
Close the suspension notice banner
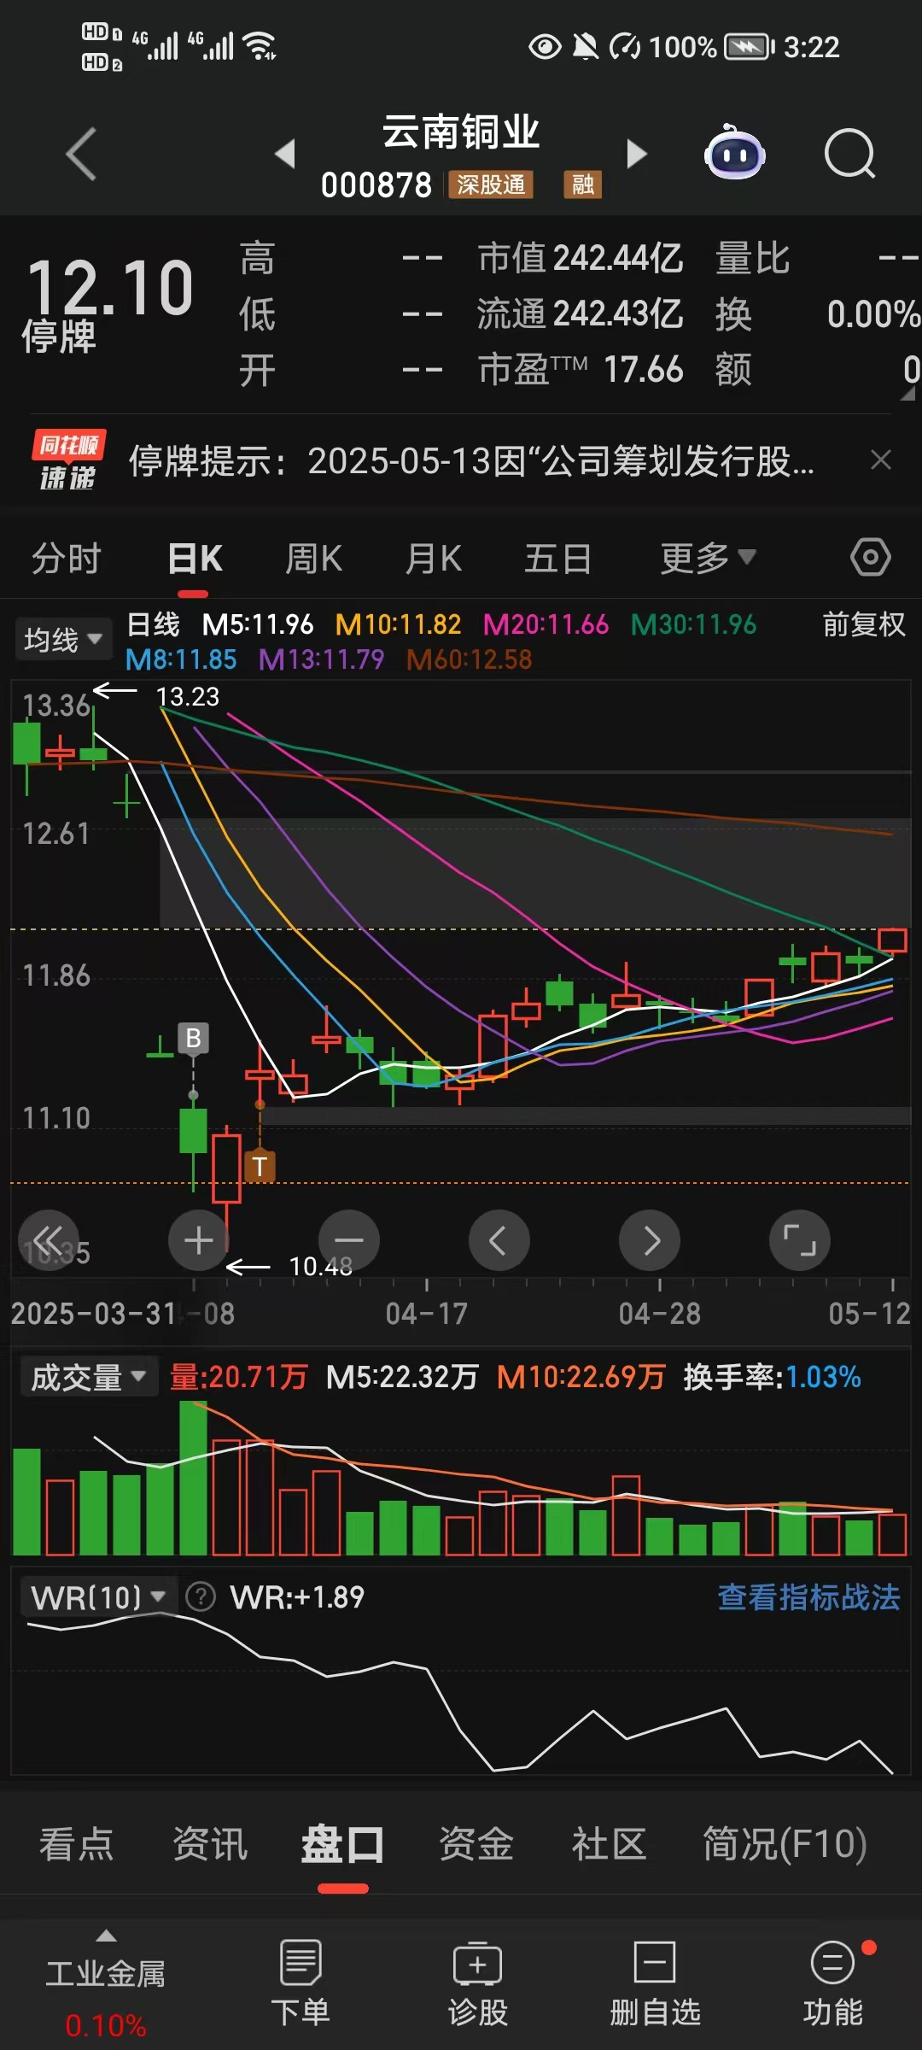[881, 460]
